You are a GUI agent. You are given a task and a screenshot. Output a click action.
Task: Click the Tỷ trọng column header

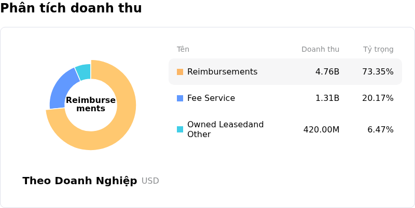(378, 50)
